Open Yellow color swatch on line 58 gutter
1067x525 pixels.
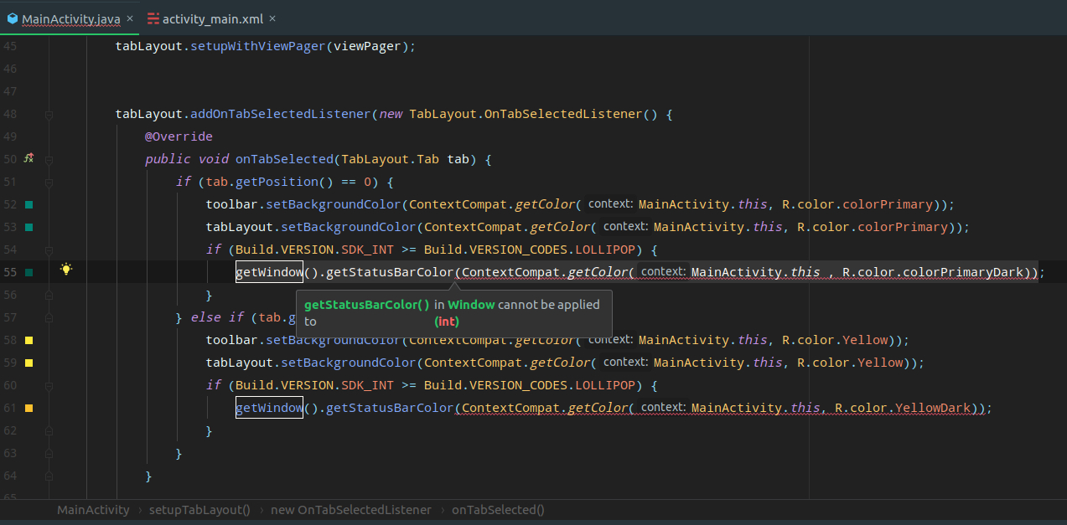click(28, 340)
